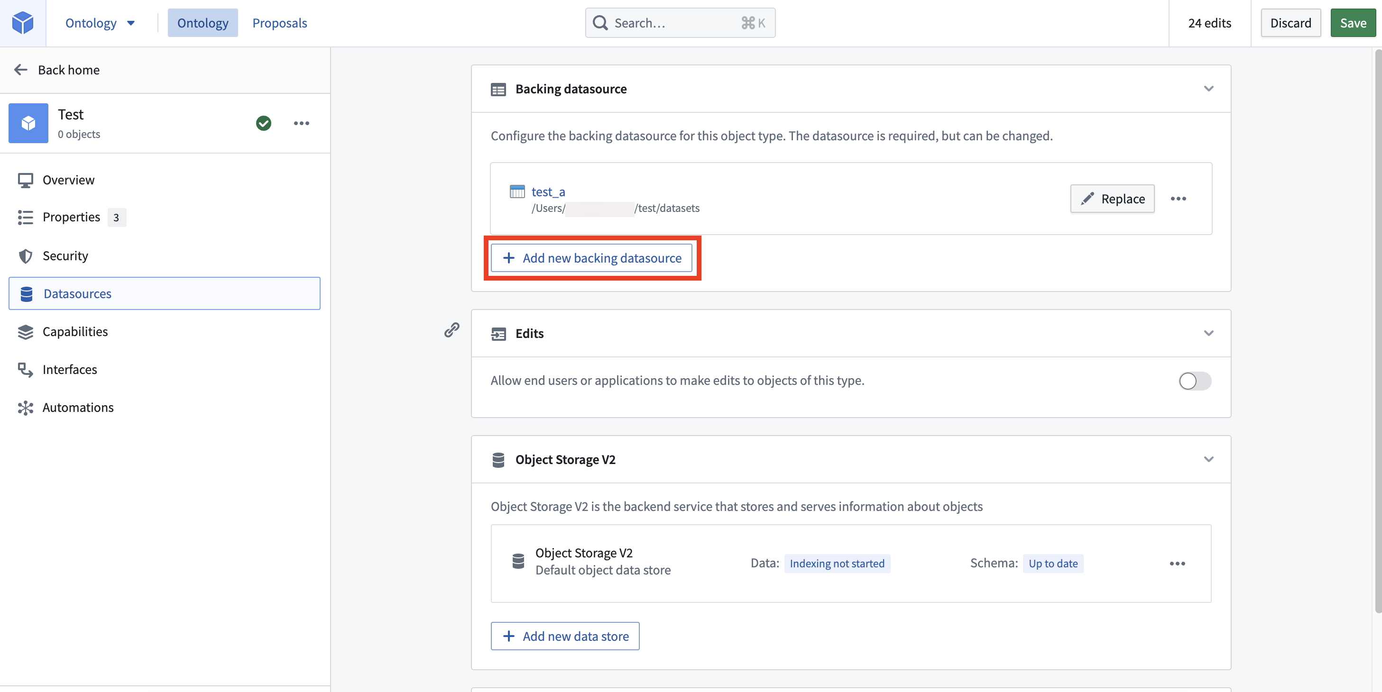Click the Interfaces icon in sidebar
The image size is (1382, 692).
[25, 370]
